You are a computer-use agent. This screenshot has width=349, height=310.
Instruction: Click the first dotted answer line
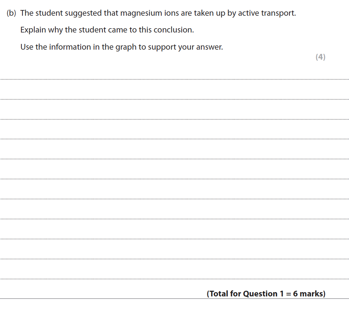[x=174, y=79]
